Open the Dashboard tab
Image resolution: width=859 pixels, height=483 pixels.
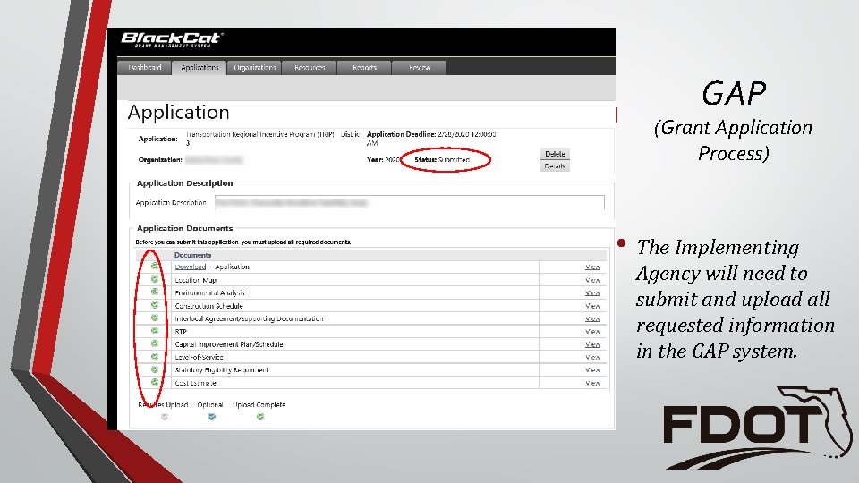click(145, 67)
